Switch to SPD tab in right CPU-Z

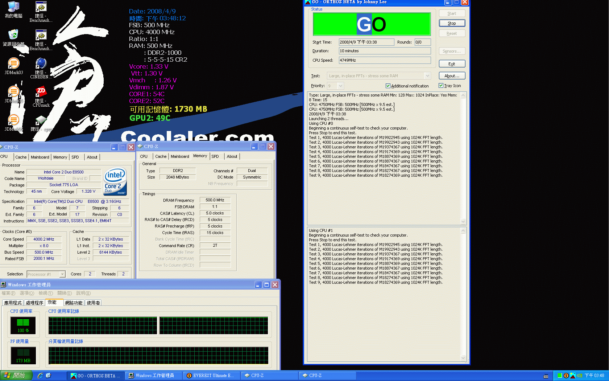[x=215, y=156]
